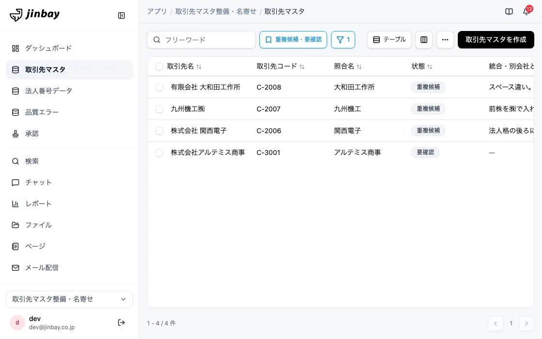This screenshot has height=339, width=542.
Task: Sort by 状態 column arrows
Action: coord(430,67)
